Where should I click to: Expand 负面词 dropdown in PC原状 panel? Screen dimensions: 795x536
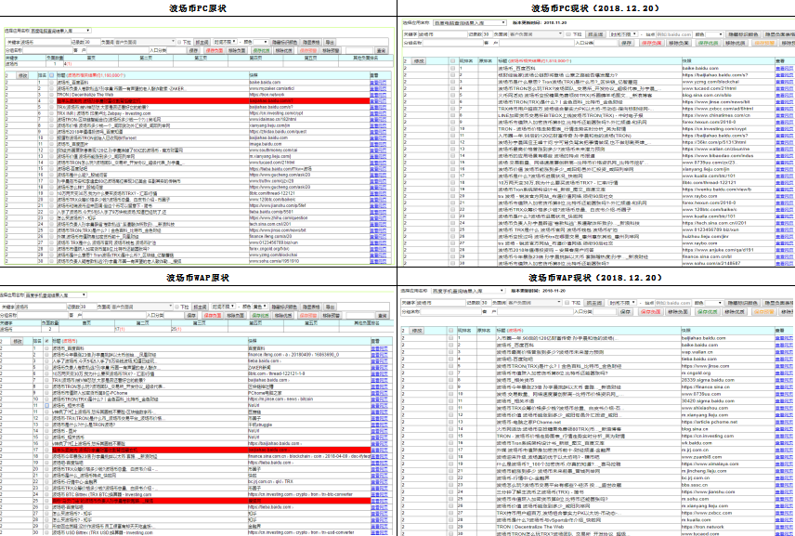pyautogui.click(x=145, y=42)
